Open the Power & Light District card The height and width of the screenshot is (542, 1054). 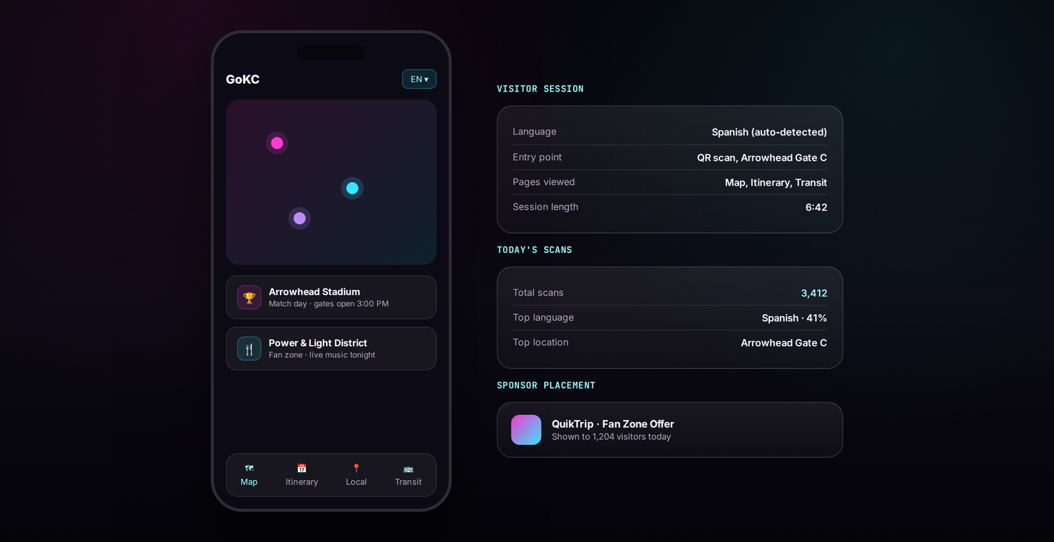[331, 349]
